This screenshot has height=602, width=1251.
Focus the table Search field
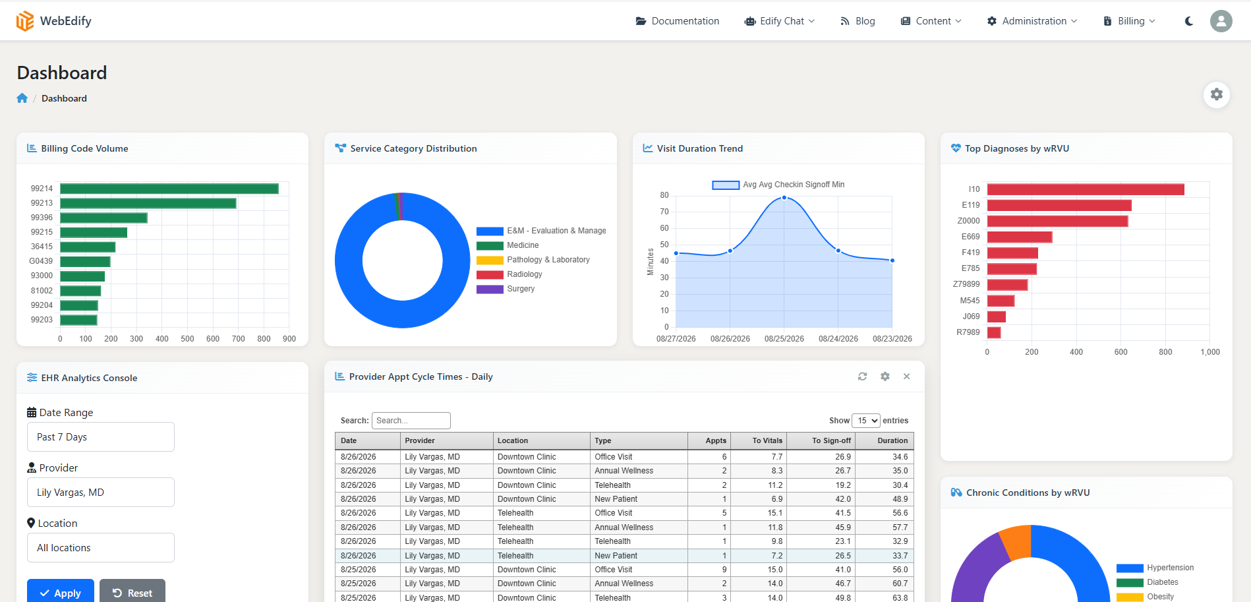click(x=411, y=421)
